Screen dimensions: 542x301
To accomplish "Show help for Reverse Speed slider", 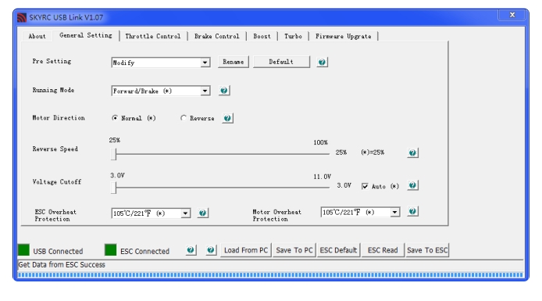I will [x=412, y=153].
